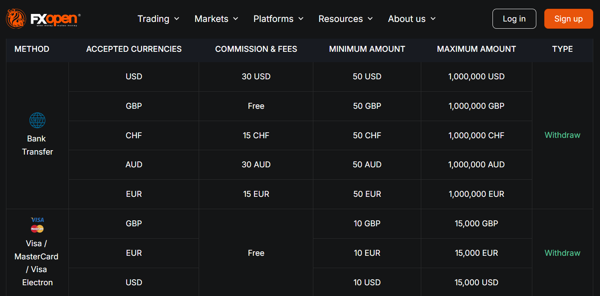Click the Commission & Fees column header
The height and width of the screenshot is (296, 600).
coord(256,49)
